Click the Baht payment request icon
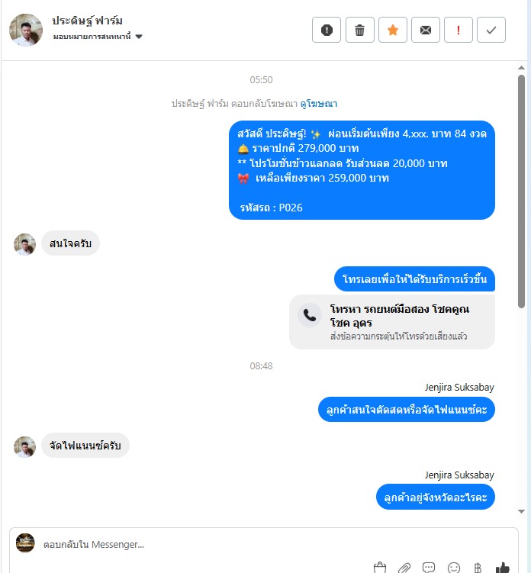This screenshot has width=531, height=573. coord(478,568)
